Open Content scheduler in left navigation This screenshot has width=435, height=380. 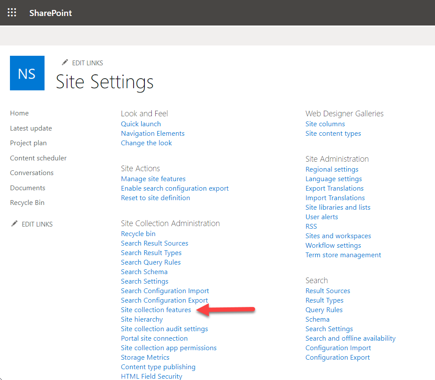pos(38,158)
